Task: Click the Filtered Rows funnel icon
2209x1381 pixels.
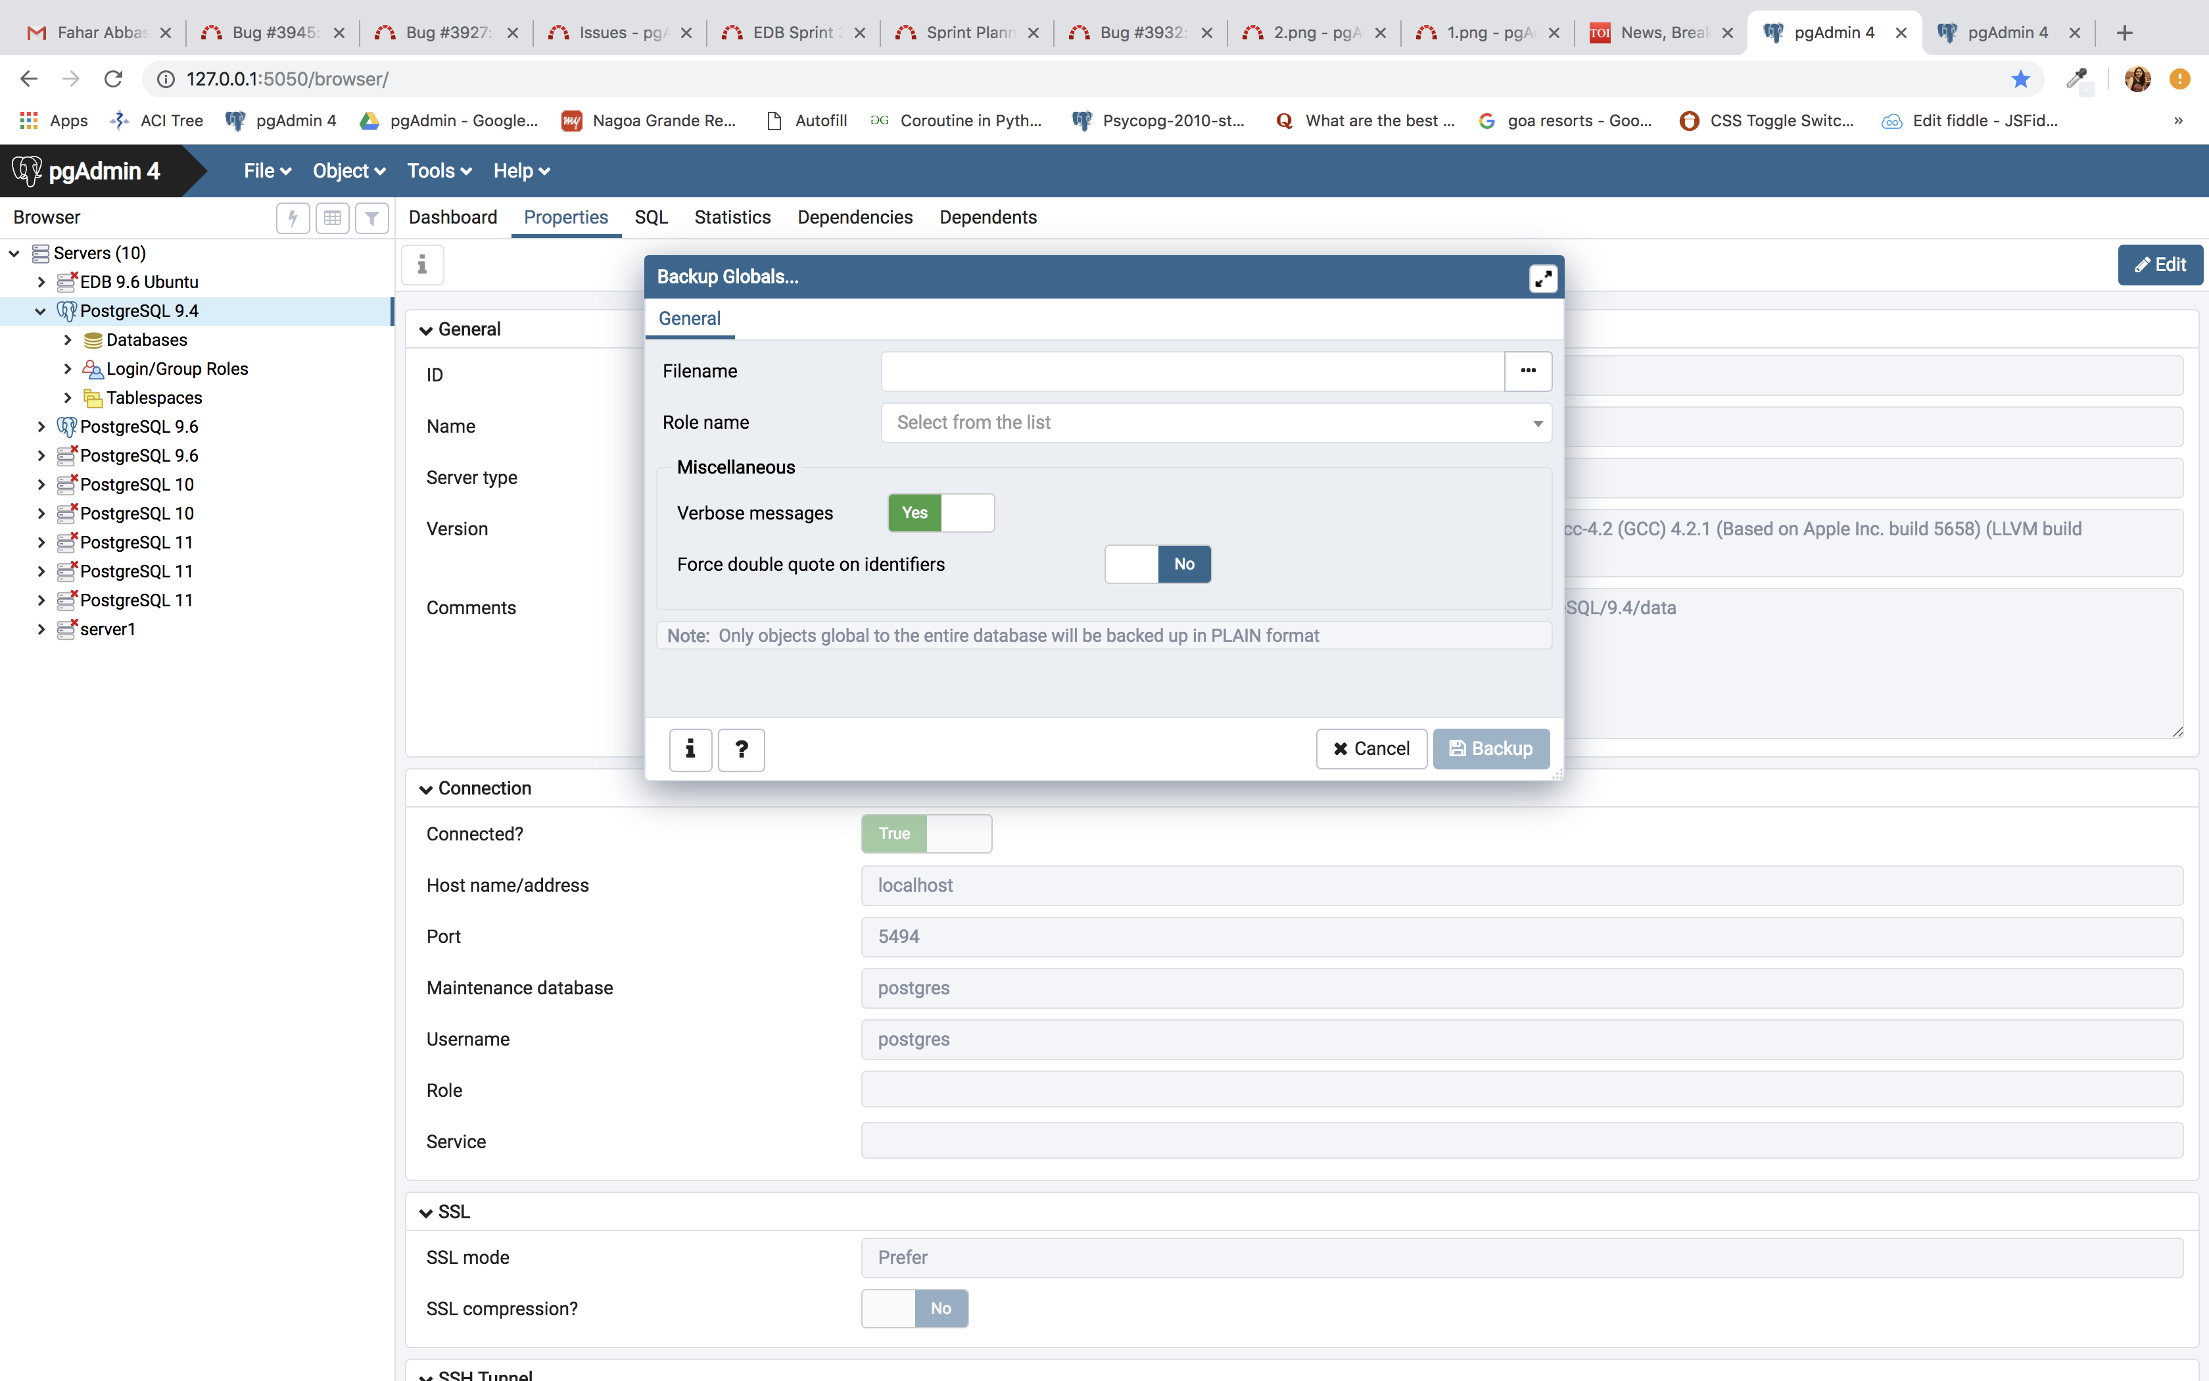Action: pyautogui.click(x=371, y=218)
